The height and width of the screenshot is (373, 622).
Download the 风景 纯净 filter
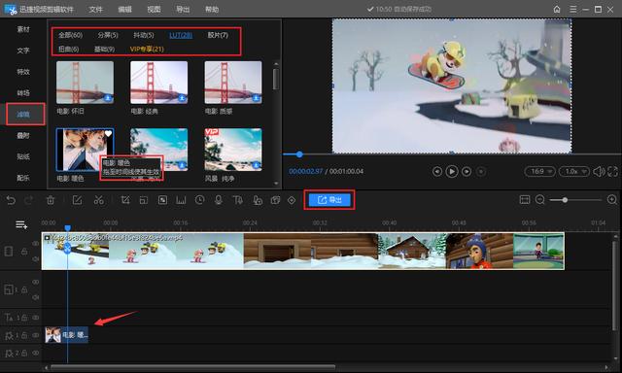(256, 165)
